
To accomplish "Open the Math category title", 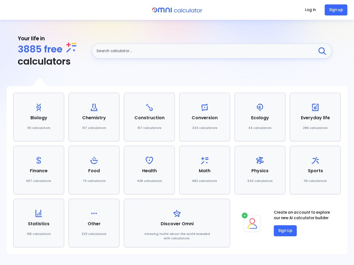I will (x=205, y=171).
